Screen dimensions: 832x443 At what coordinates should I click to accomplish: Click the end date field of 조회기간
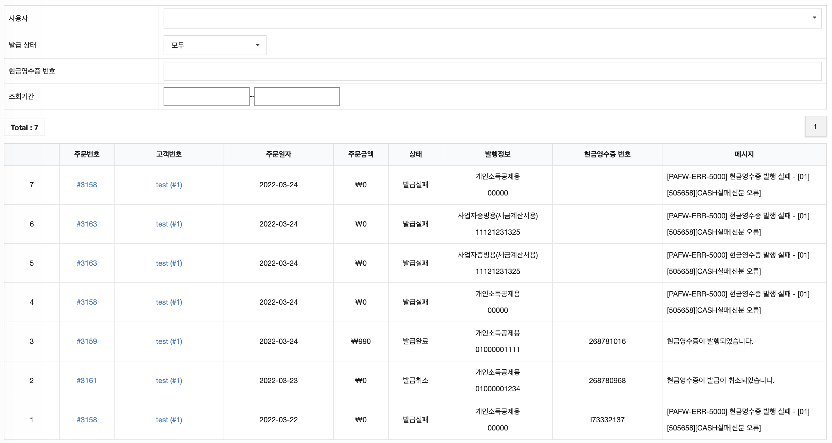coord(296,96)
